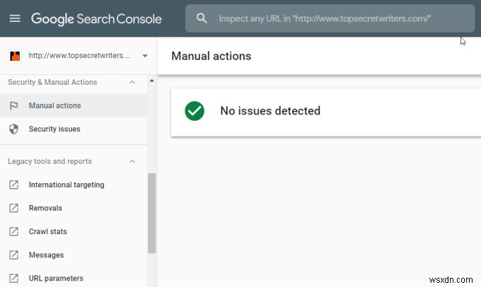Click the No issues detected message
The width and height of the screenshot is (481, 287).
pos(270,111)
